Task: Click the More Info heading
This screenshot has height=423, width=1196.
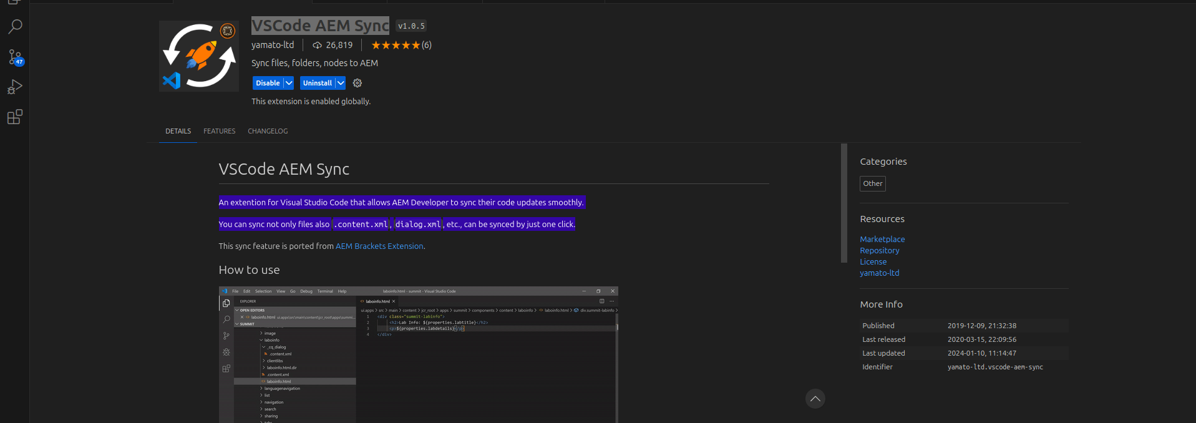Action: (x=881, y=304)
